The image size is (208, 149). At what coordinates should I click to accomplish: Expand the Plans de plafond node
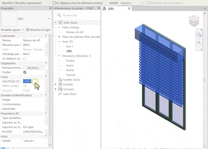click(59, 37)
